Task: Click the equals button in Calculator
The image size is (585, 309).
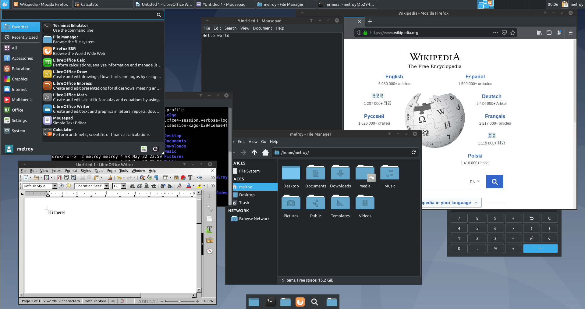Action: pyautogui.click(x=540, y=248)
